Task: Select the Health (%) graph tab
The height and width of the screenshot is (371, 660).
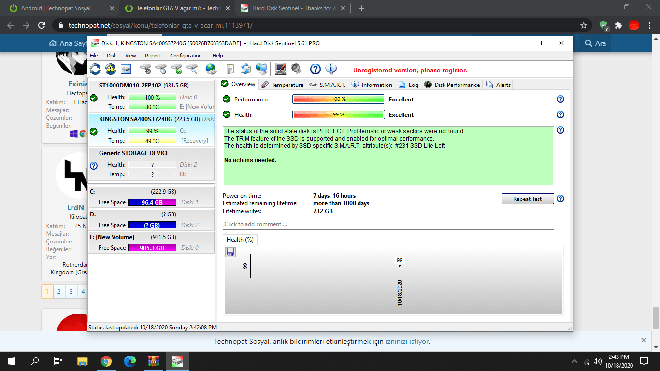Action: (240, 240)
